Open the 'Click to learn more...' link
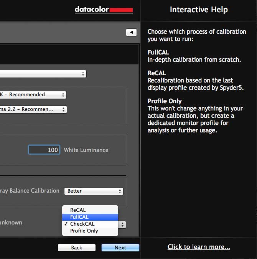This screenshot has height=259, width=257. 199,247
